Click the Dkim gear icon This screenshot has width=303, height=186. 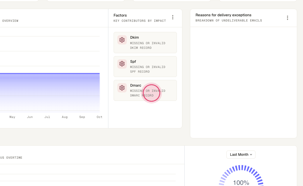(122, 40)
